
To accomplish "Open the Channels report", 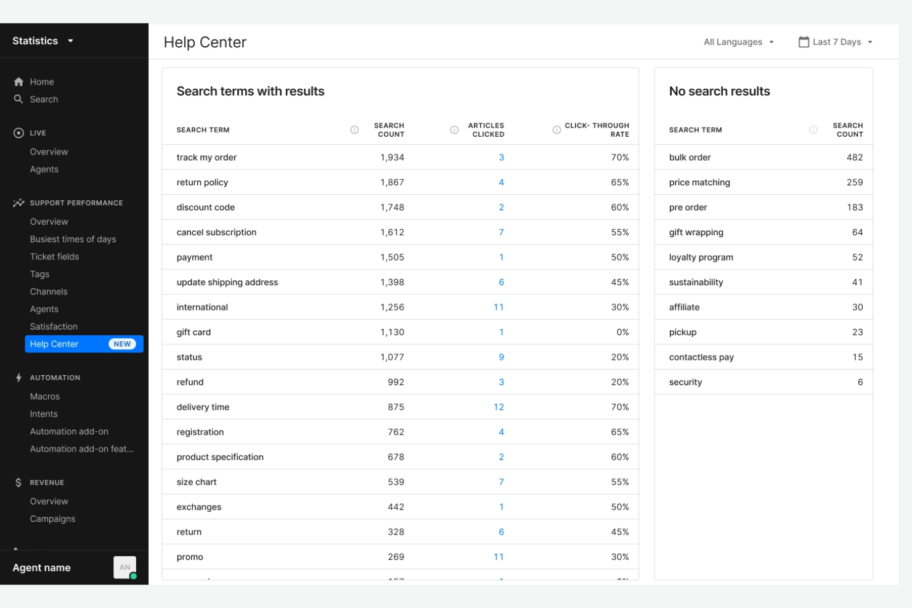I will (x=49, y=291).
